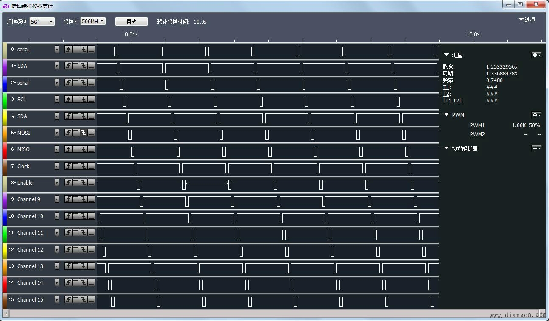This screenshot has height=321, width=549.
Task: Set falling edge trigger on 1- SDA channel
Action: [84, 66]
